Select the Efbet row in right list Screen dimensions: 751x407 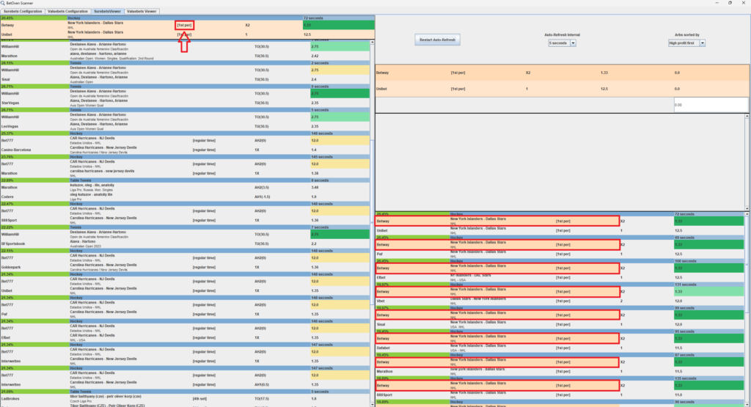[560, 278]
